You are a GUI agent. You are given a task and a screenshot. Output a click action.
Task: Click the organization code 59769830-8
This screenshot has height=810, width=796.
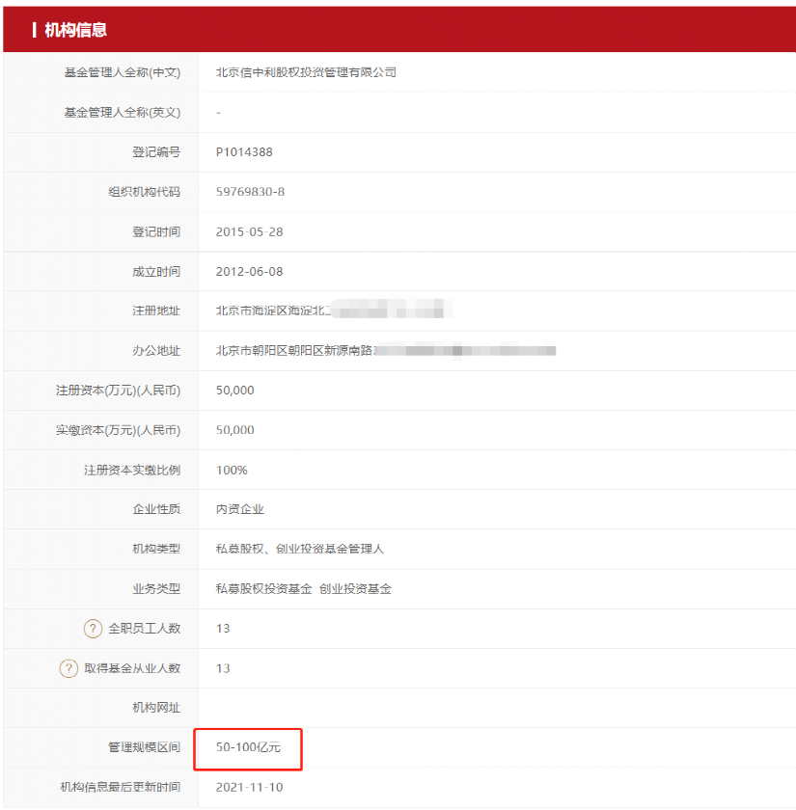coord(250,192)
